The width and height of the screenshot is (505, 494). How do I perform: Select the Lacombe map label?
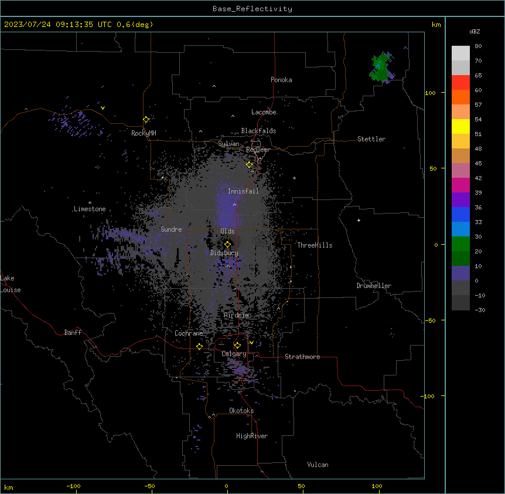264,112
